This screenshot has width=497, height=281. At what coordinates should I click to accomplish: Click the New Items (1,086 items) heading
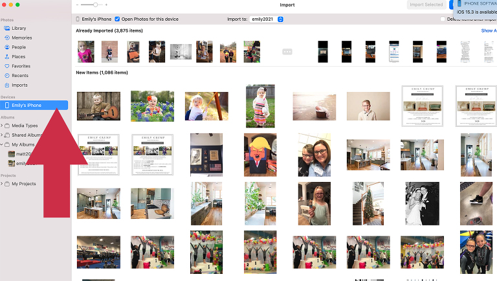pyautogui.click(x=102, y=73)
